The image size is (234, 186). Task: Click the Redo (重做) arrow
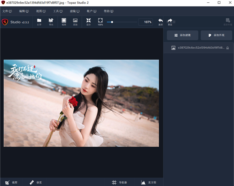(x=170, y=21)
